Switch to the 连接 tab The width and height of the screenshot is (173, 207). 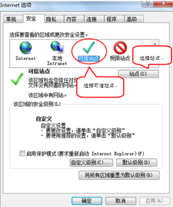[94, 19]
